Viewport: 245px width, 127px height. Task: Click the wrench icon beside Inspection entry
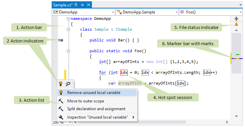(61, 117)
